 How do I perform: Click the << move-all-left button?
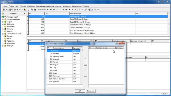pyautogui.click(x=85, y=75)
